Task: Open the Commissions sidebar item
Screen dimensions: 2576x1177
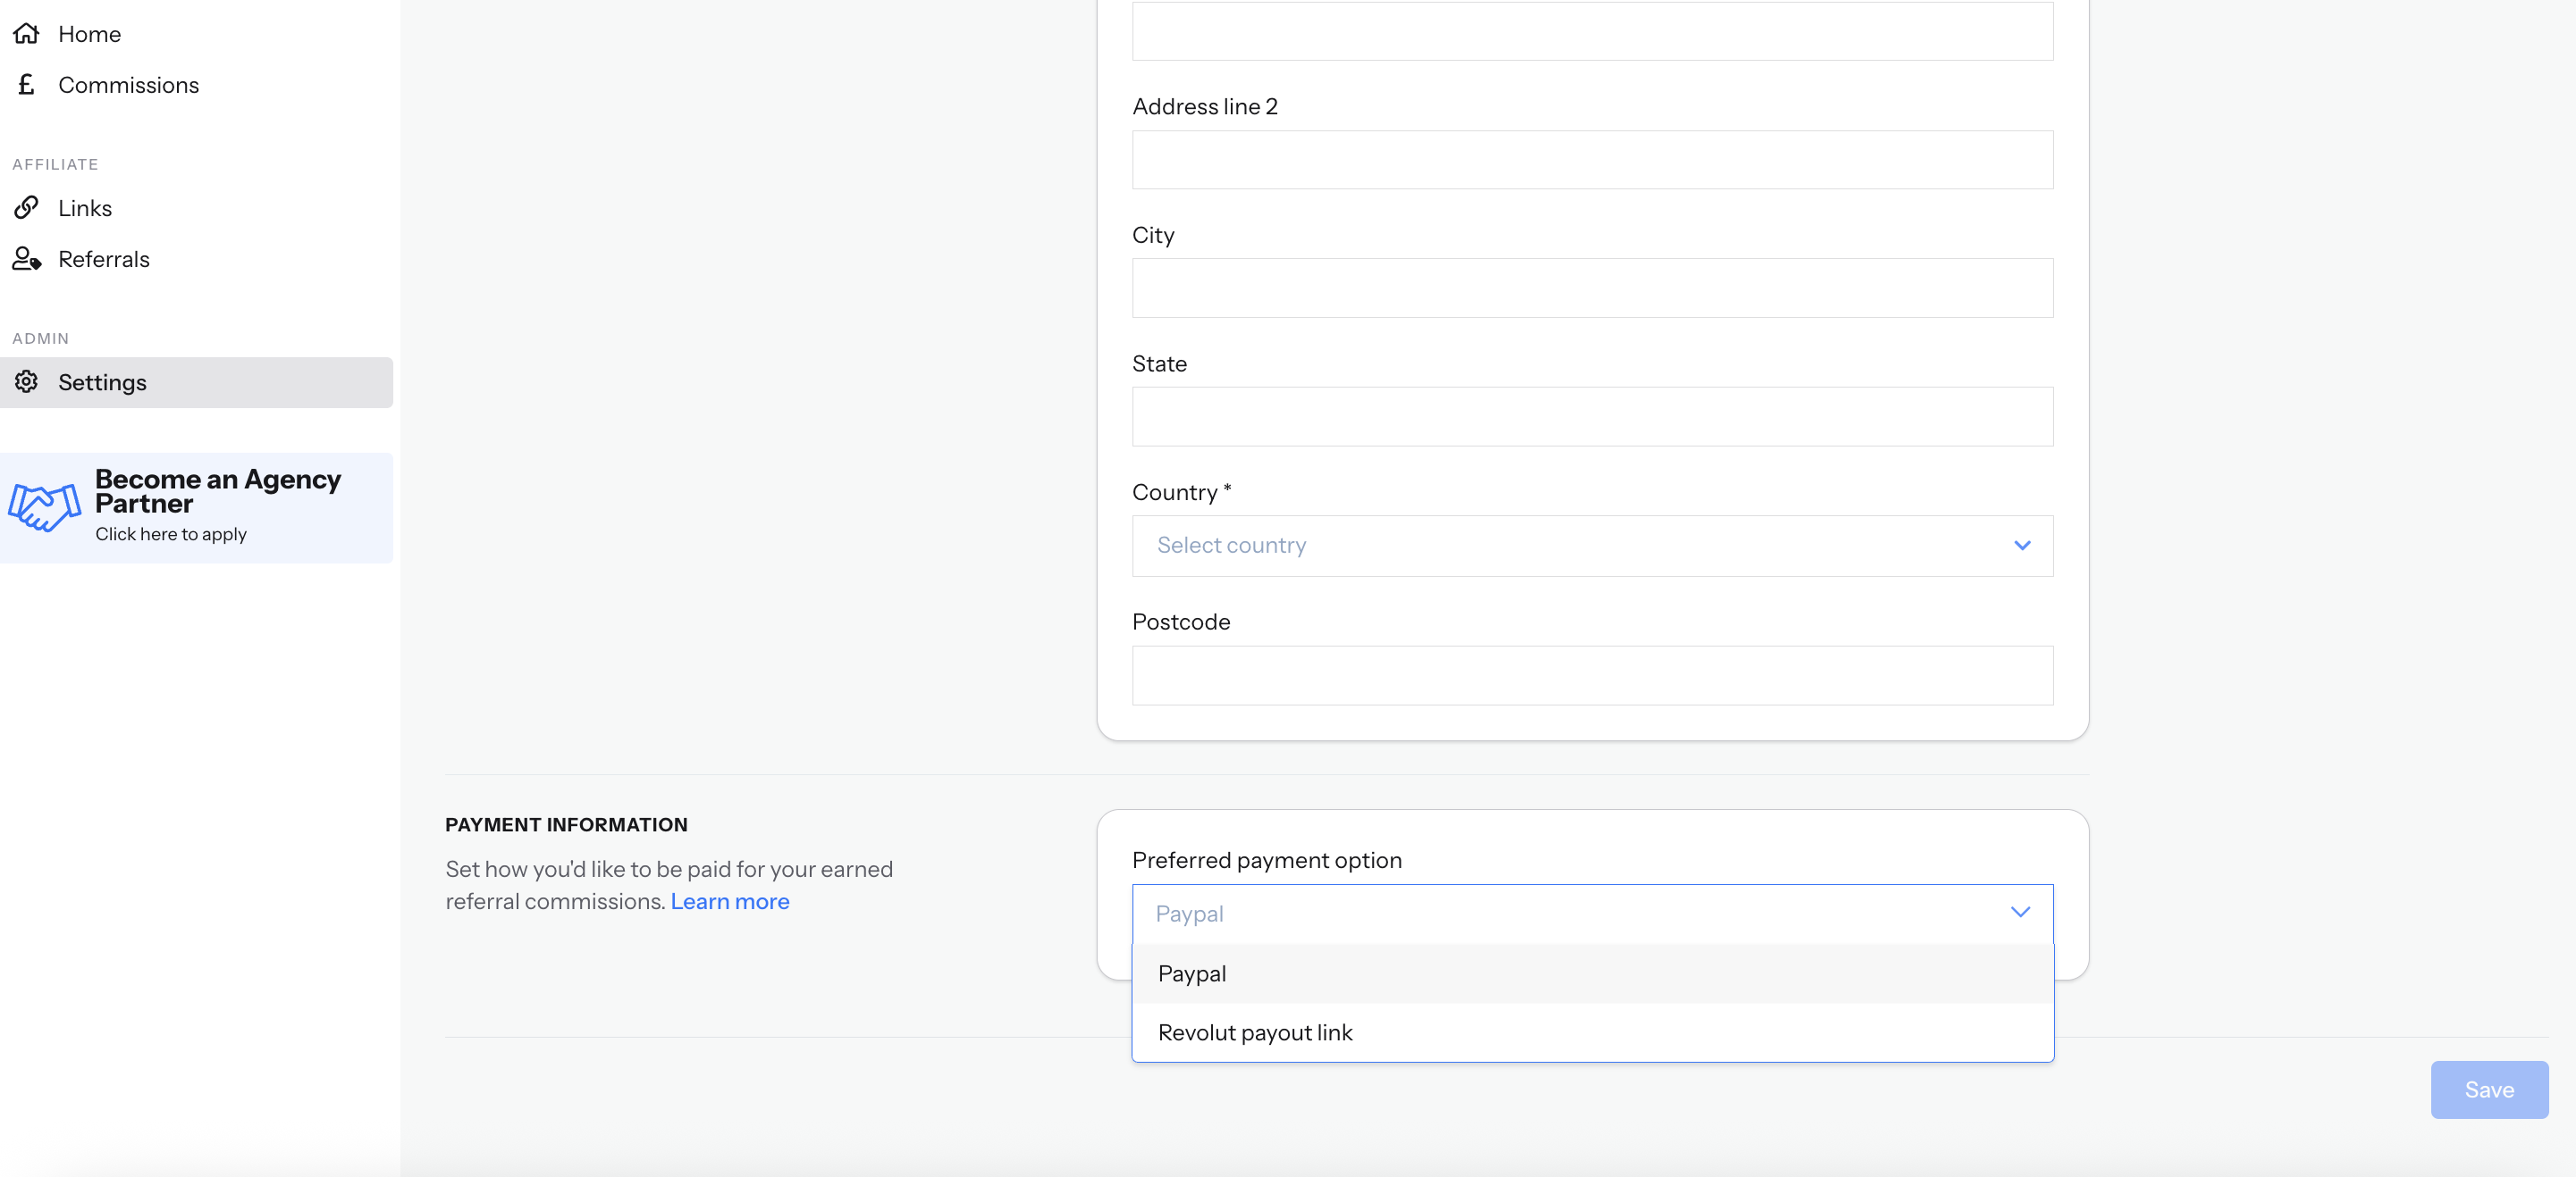Action: [128, 85]
